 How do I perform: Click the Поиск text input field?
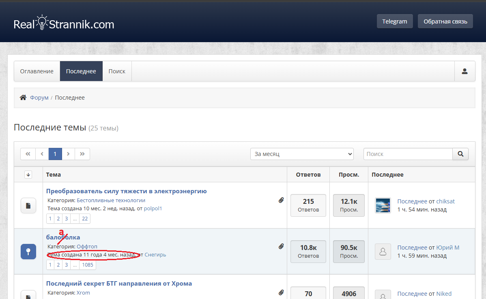coord(408,154)
